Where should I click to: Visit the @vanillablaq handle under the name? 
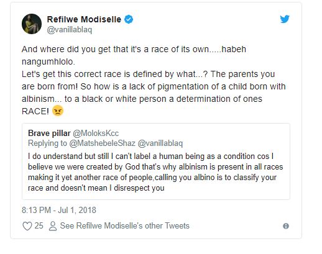[x=69, y=30]
